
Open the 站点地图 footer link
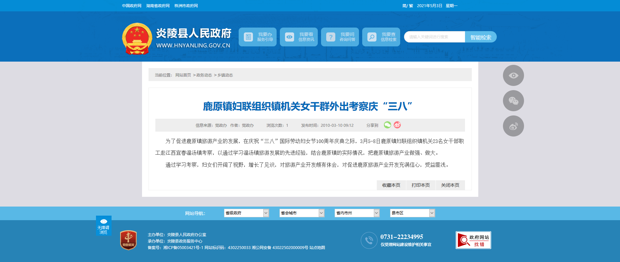click(317, 248)
